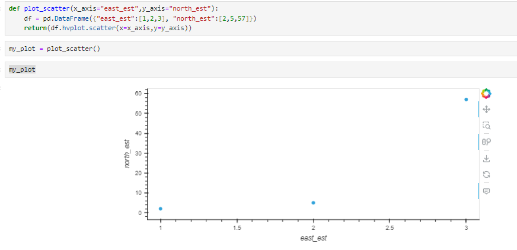Focus the def plot_scatter code cell
The image size is (517, 250).
tap(261, 18)
